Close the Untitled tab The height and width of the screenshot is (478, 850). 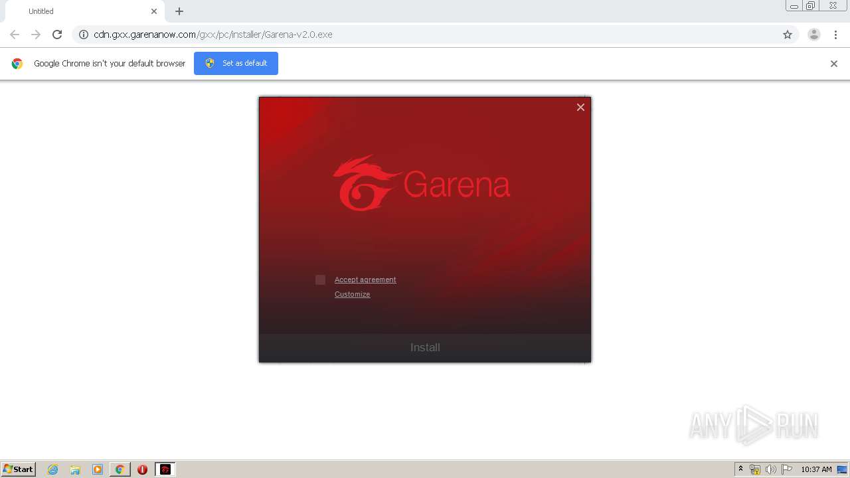(154, 11)
